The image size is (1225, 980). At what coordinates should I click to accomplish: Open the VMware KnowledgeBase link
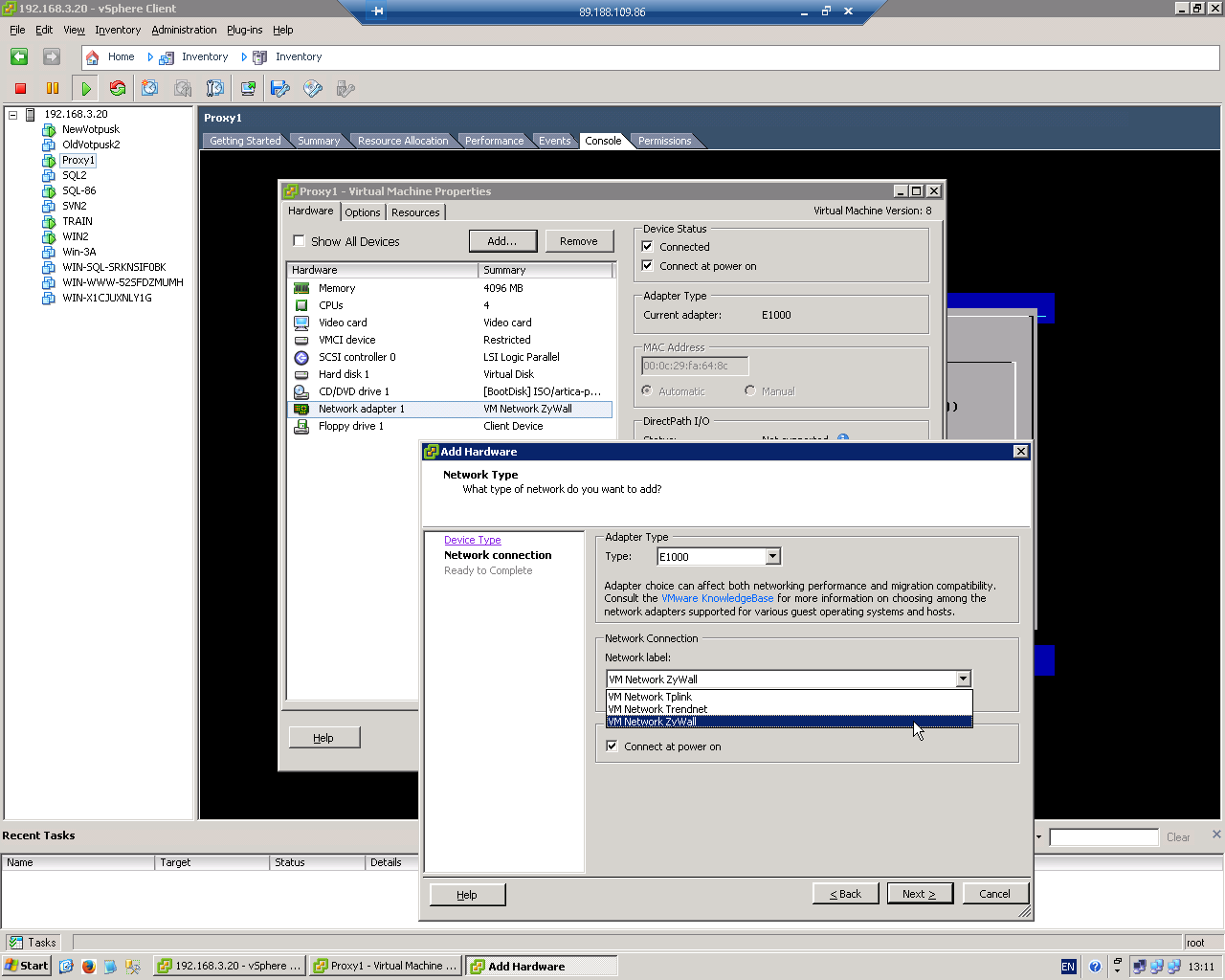coord(717,599)
